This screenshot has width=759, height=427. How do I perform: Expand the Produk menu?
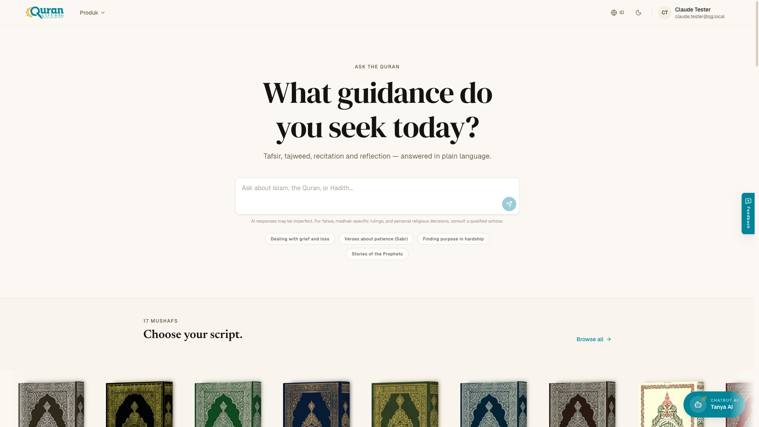click(92, 13)
